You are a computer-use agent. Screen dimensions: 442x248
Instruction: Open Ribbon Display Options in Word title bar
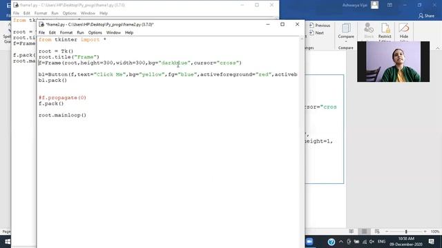click(390, 5)
